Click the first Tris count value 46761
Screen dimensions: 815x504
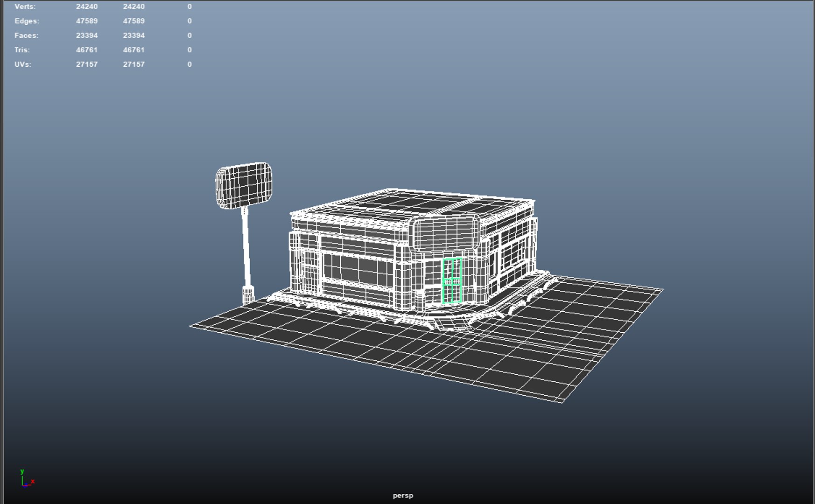tap(87, 50)
